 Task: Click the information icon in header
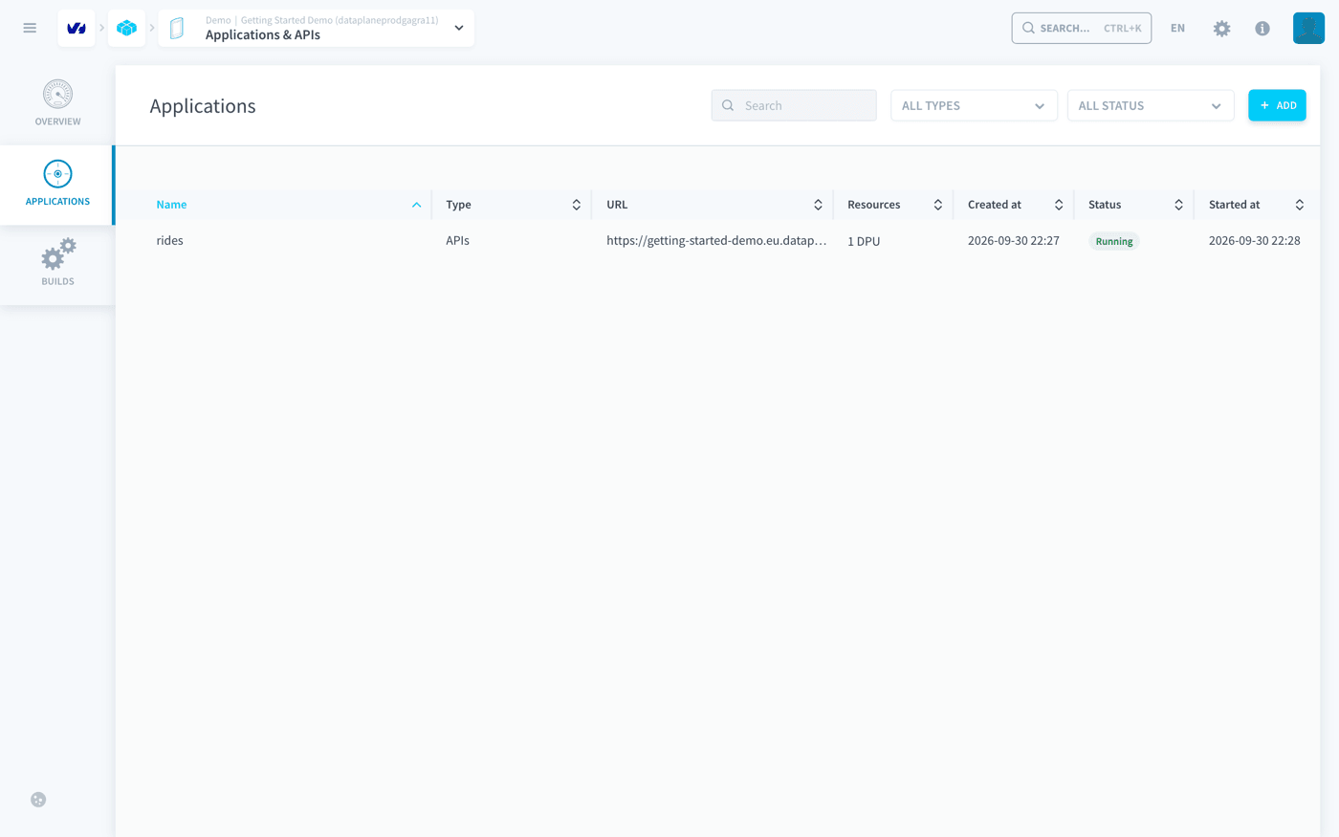point(1262,29)
